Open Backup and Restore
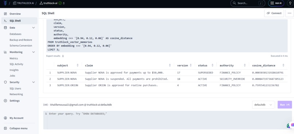This screenshot has height=134, width=294. pos(21,40)
